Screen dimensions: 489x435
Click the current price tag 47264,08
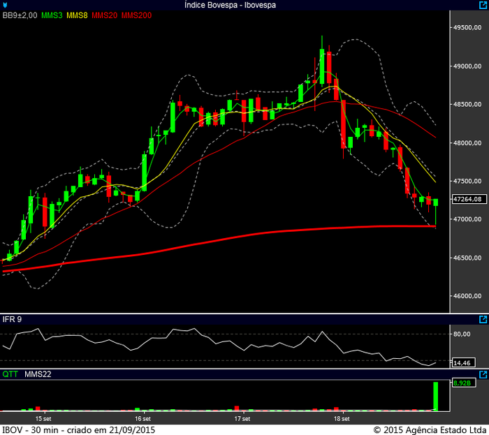[468, 199]
